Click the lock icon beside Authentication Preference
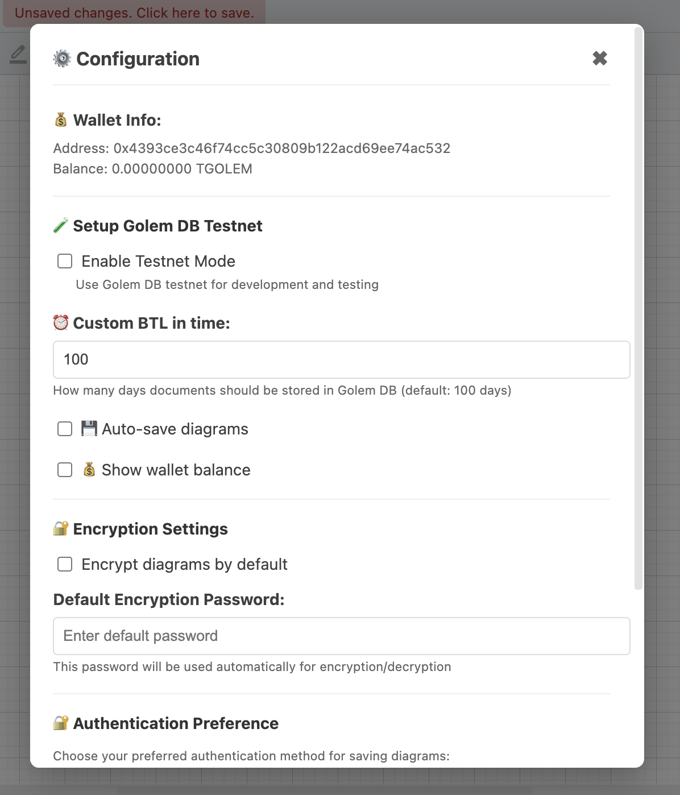 [x=60, y=723]
